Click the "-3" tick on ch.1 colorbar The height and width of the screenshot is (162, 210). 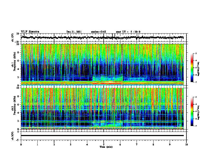[x=196, y=53]
